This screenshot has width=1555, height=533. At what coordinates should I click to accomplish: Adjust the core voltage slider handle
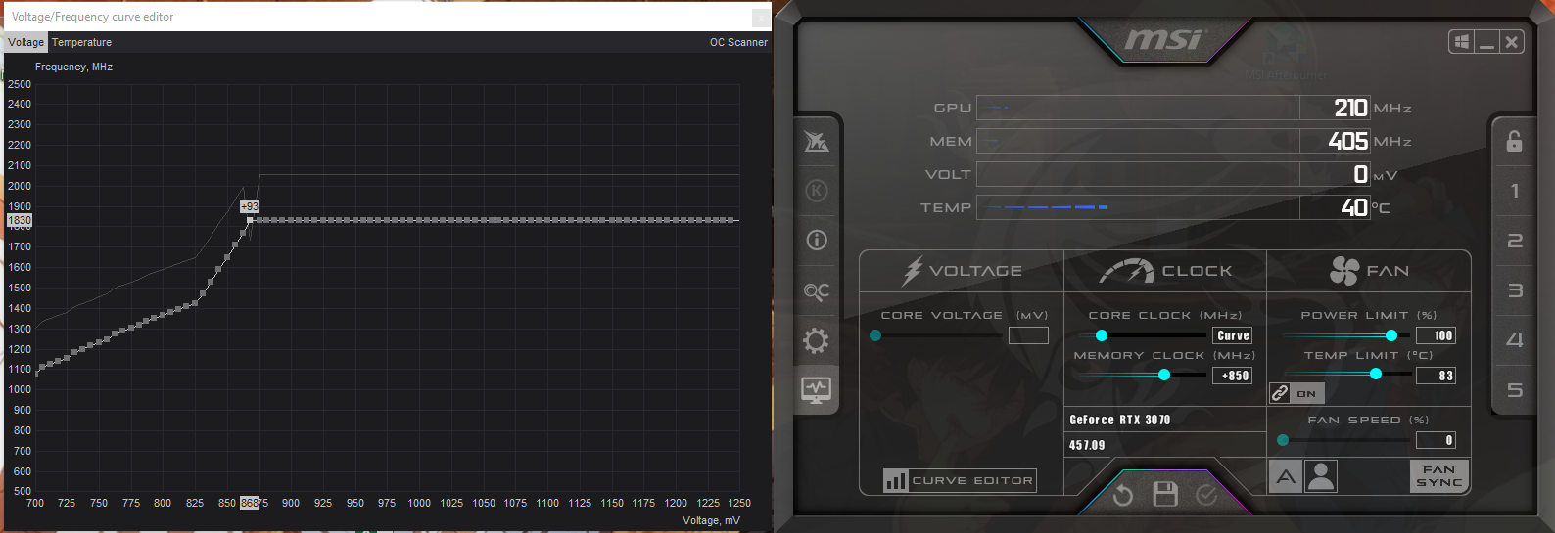875,335
